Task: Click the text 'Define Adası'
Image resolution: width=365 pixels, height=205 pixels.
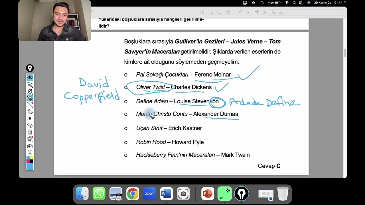Action: pos(152,101)
